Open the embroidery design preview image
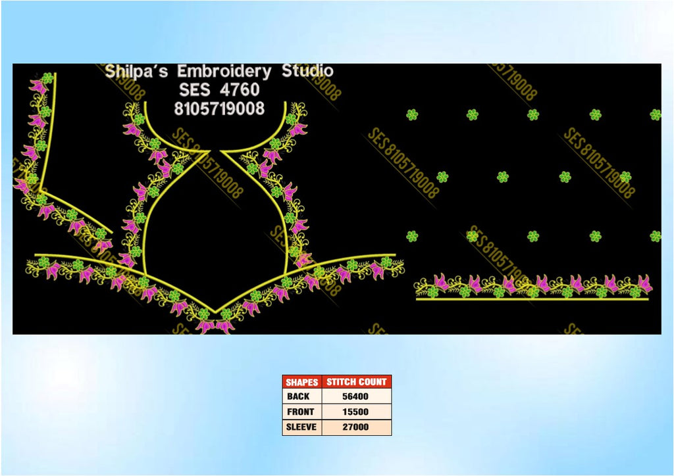Image resolution: width=674 pixels, height=476 pixels. 337,199
